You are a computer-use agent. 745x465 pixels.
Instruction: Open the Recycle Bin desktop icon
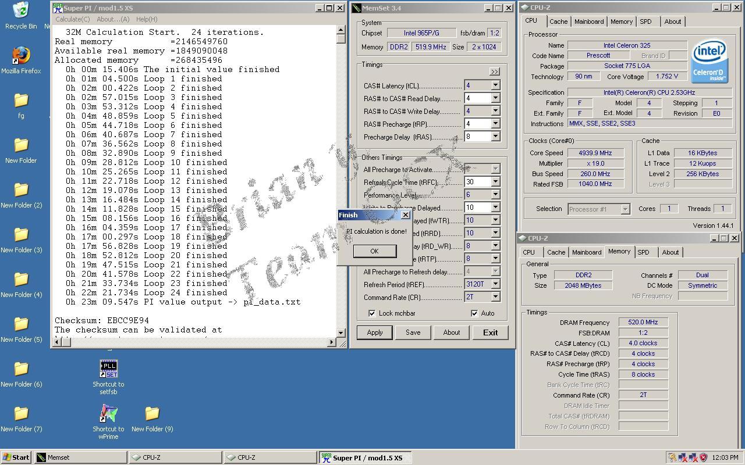(x=21, y=15)
